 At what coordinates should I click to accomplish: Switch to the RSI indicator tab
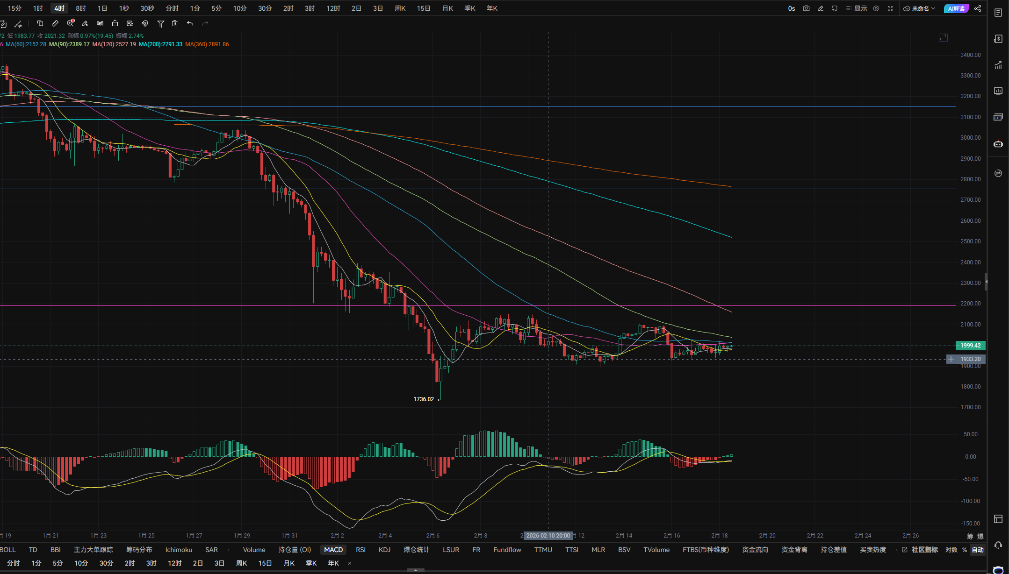pos(360,550)
